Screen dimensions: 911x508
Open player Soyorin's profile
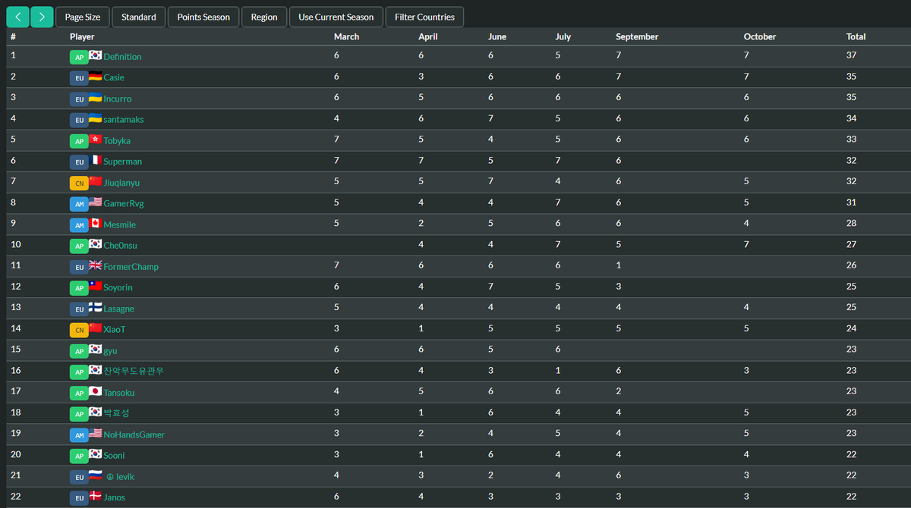(118, 287)
